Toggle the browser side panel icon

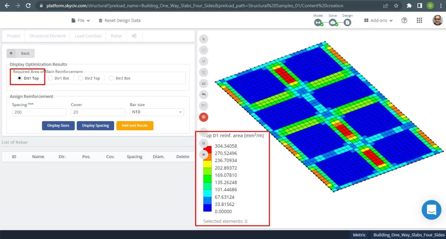[x=419, y=6]
